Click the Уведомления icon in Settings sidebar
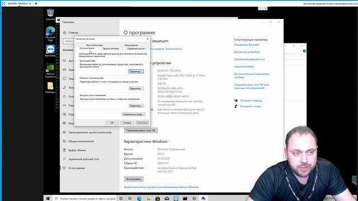 coord(65,79)
